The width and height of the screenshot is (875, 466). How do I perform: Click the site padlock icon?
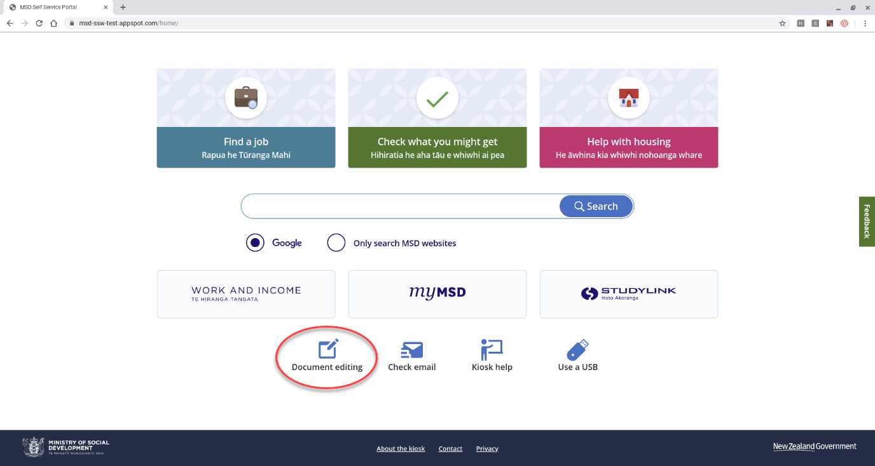(x=72, y=23)
